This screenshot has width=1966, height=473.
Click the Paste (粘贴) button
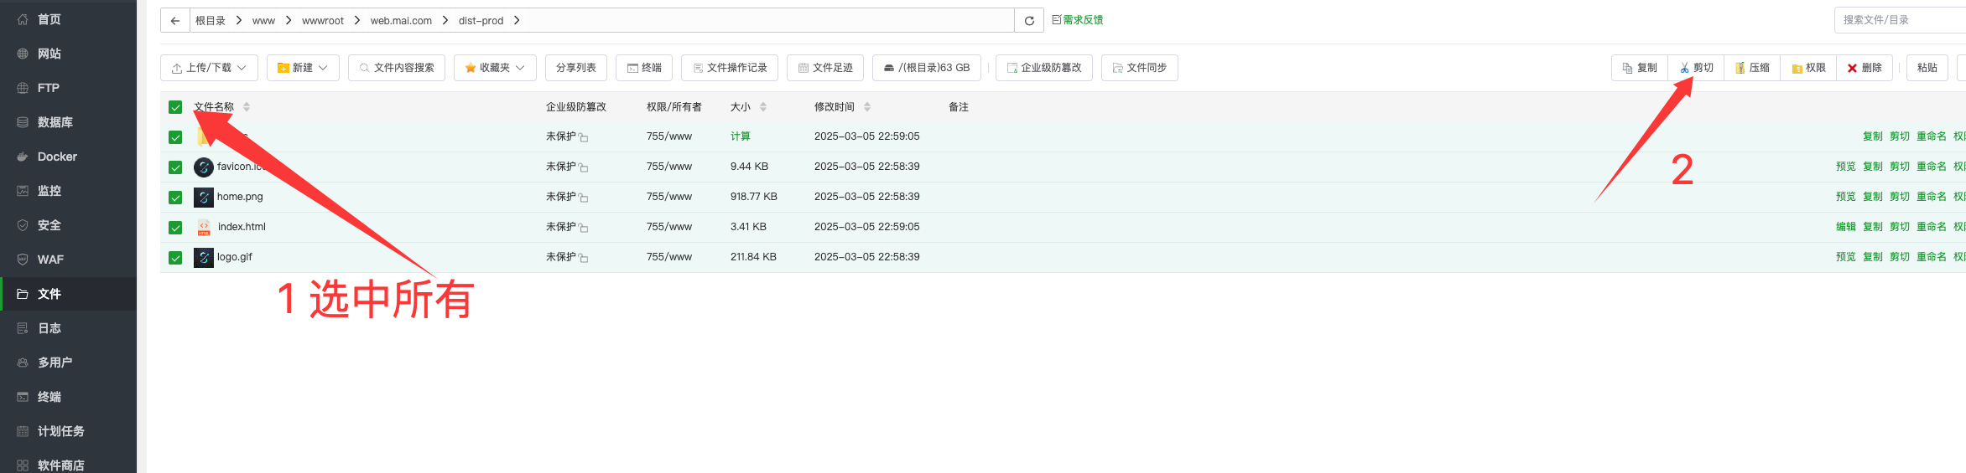(1927, 68)
